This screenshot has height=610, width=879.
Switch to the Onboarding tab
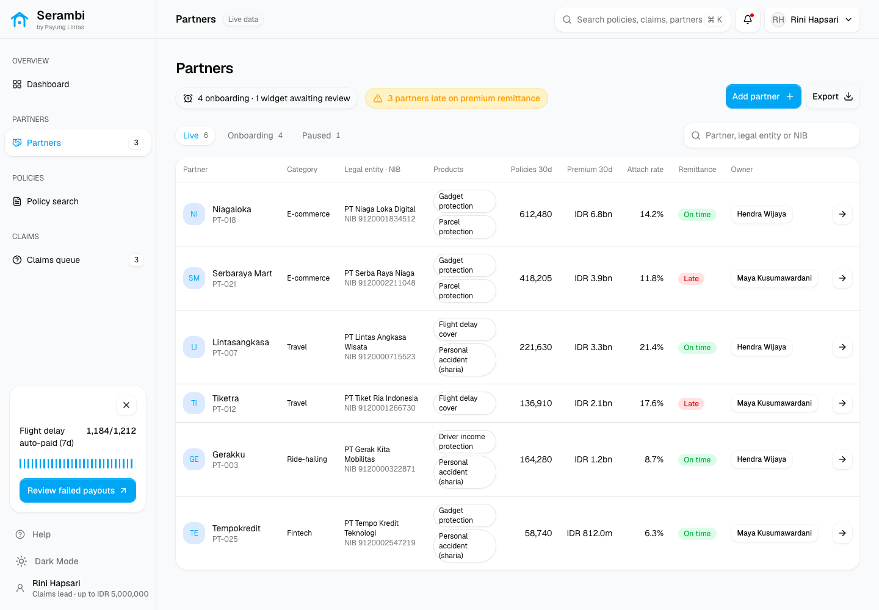point(255,135)
